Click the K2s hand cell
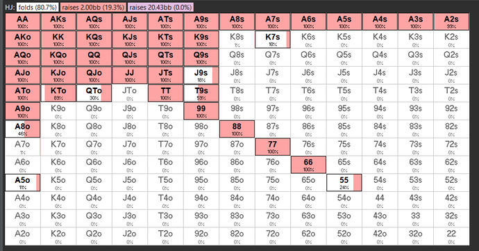This screenshot has width=479, height=251. (x=451, y=40)
